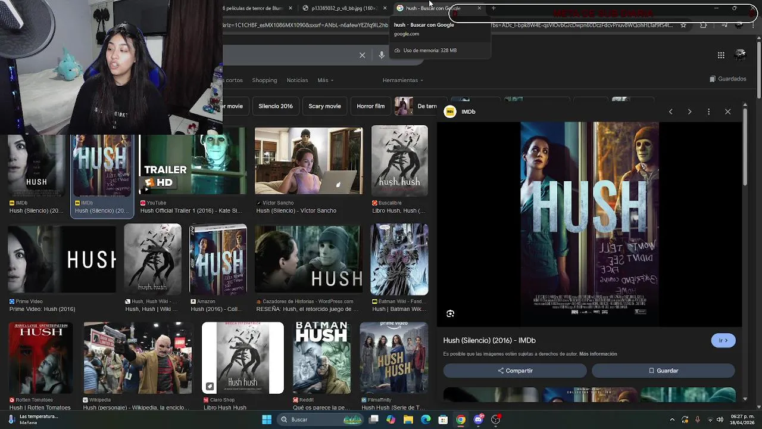762x429 pixels.
Task: Open the large Hush poster preview image
Action: [589, 224]
